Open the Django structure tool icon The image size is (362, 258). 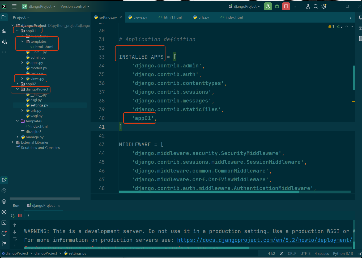pyautogui.click(x=4, y=41)
